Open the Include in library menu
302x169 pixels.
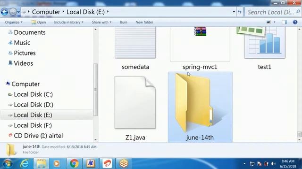tap(68, 22)
